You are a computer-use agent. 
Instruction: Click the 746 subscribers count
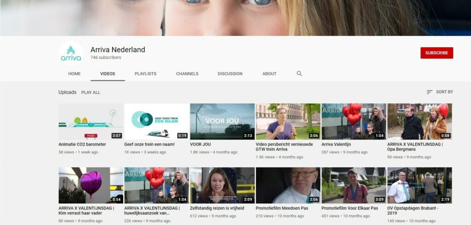(x=106, y=57)
